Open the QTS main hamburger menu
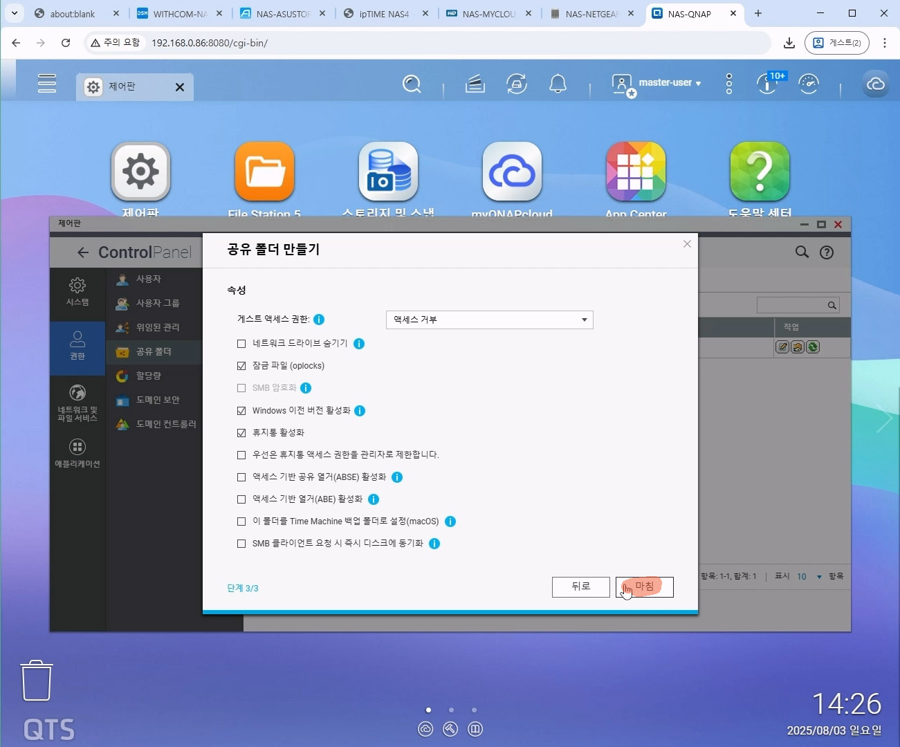This screenshot has height=747, width=900. click(47, 84)
